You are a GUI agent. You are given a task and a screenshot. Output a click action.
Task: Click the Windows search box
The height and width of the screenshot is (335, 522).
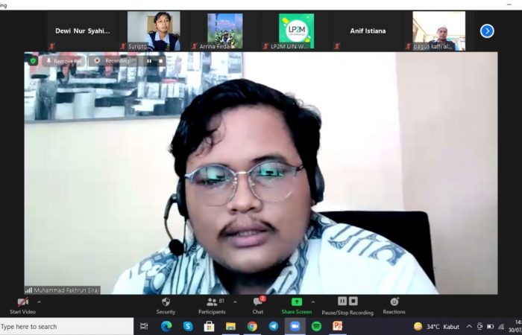click(66, 326)
